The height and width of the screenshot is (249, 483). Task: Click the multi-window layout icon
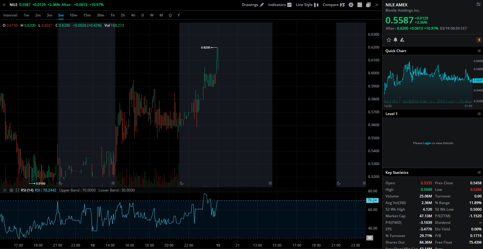[368, 5]
